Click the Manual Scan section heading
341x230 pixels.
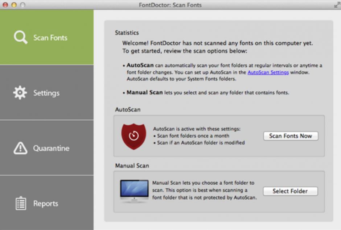click(x=132, y=166)
